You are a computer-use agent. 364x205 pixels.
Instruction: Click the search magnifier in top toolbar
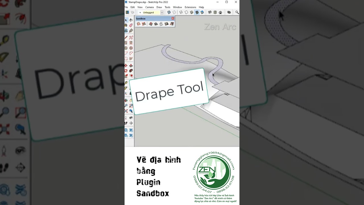[237, 12]
